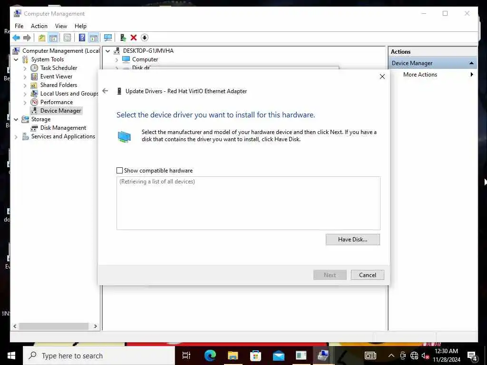The width and height of the screenshot is (487, 365).
Task: Collapse the DESKTOP-G1JMVHA device tree
Action: [x=108, y=51]
